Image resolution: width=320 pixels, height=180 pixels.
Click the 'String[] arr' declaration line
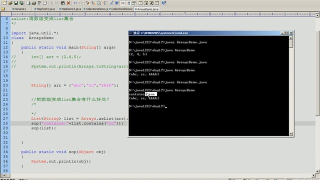[x=74, y=85]
